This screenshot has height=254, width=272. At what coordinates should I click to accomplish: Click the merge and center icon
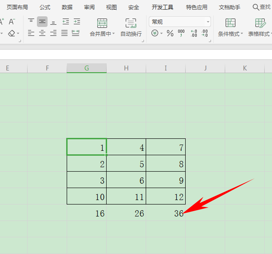pos(102,23)
